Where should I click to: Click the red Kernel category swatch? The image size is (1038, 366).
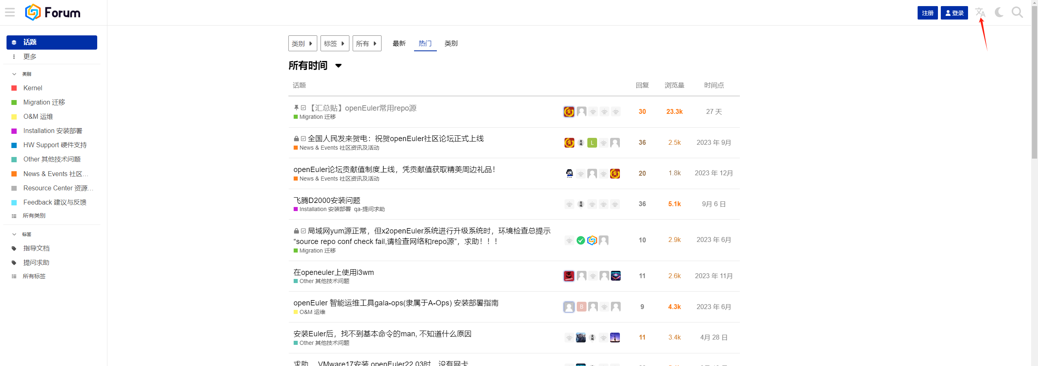pyautogui.click(x=14, y=88)
